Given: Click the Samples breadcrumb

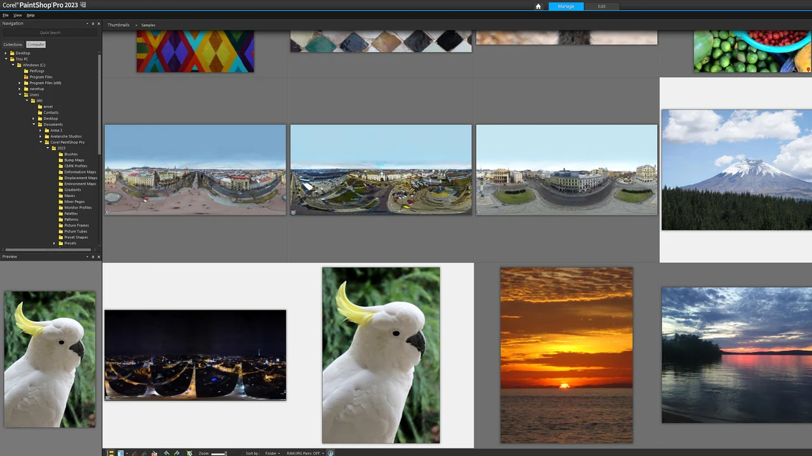Looking at the screenshot, I should (x=148, y=25).
